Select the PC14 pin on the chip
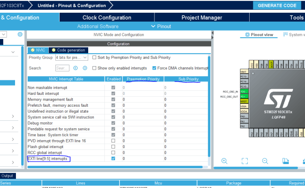The height and width of the screenshot is (188, 305). 244,82
